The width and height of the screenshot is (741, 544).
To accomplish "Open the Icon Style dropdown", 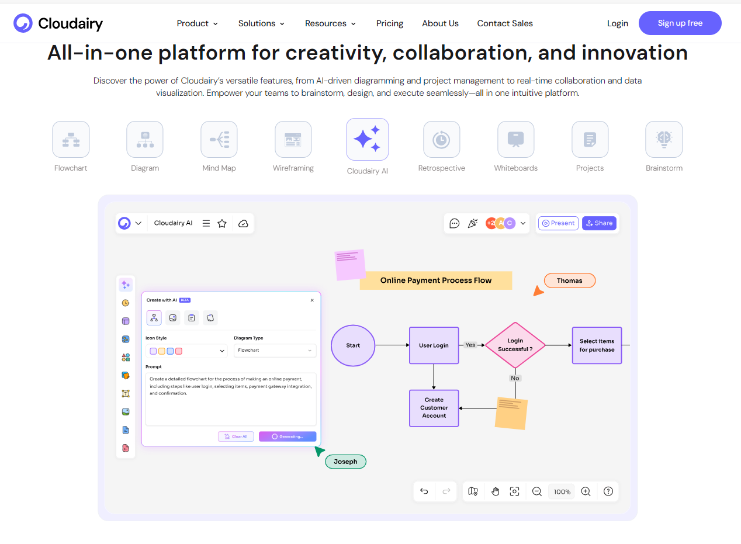I will coord(187,351).
